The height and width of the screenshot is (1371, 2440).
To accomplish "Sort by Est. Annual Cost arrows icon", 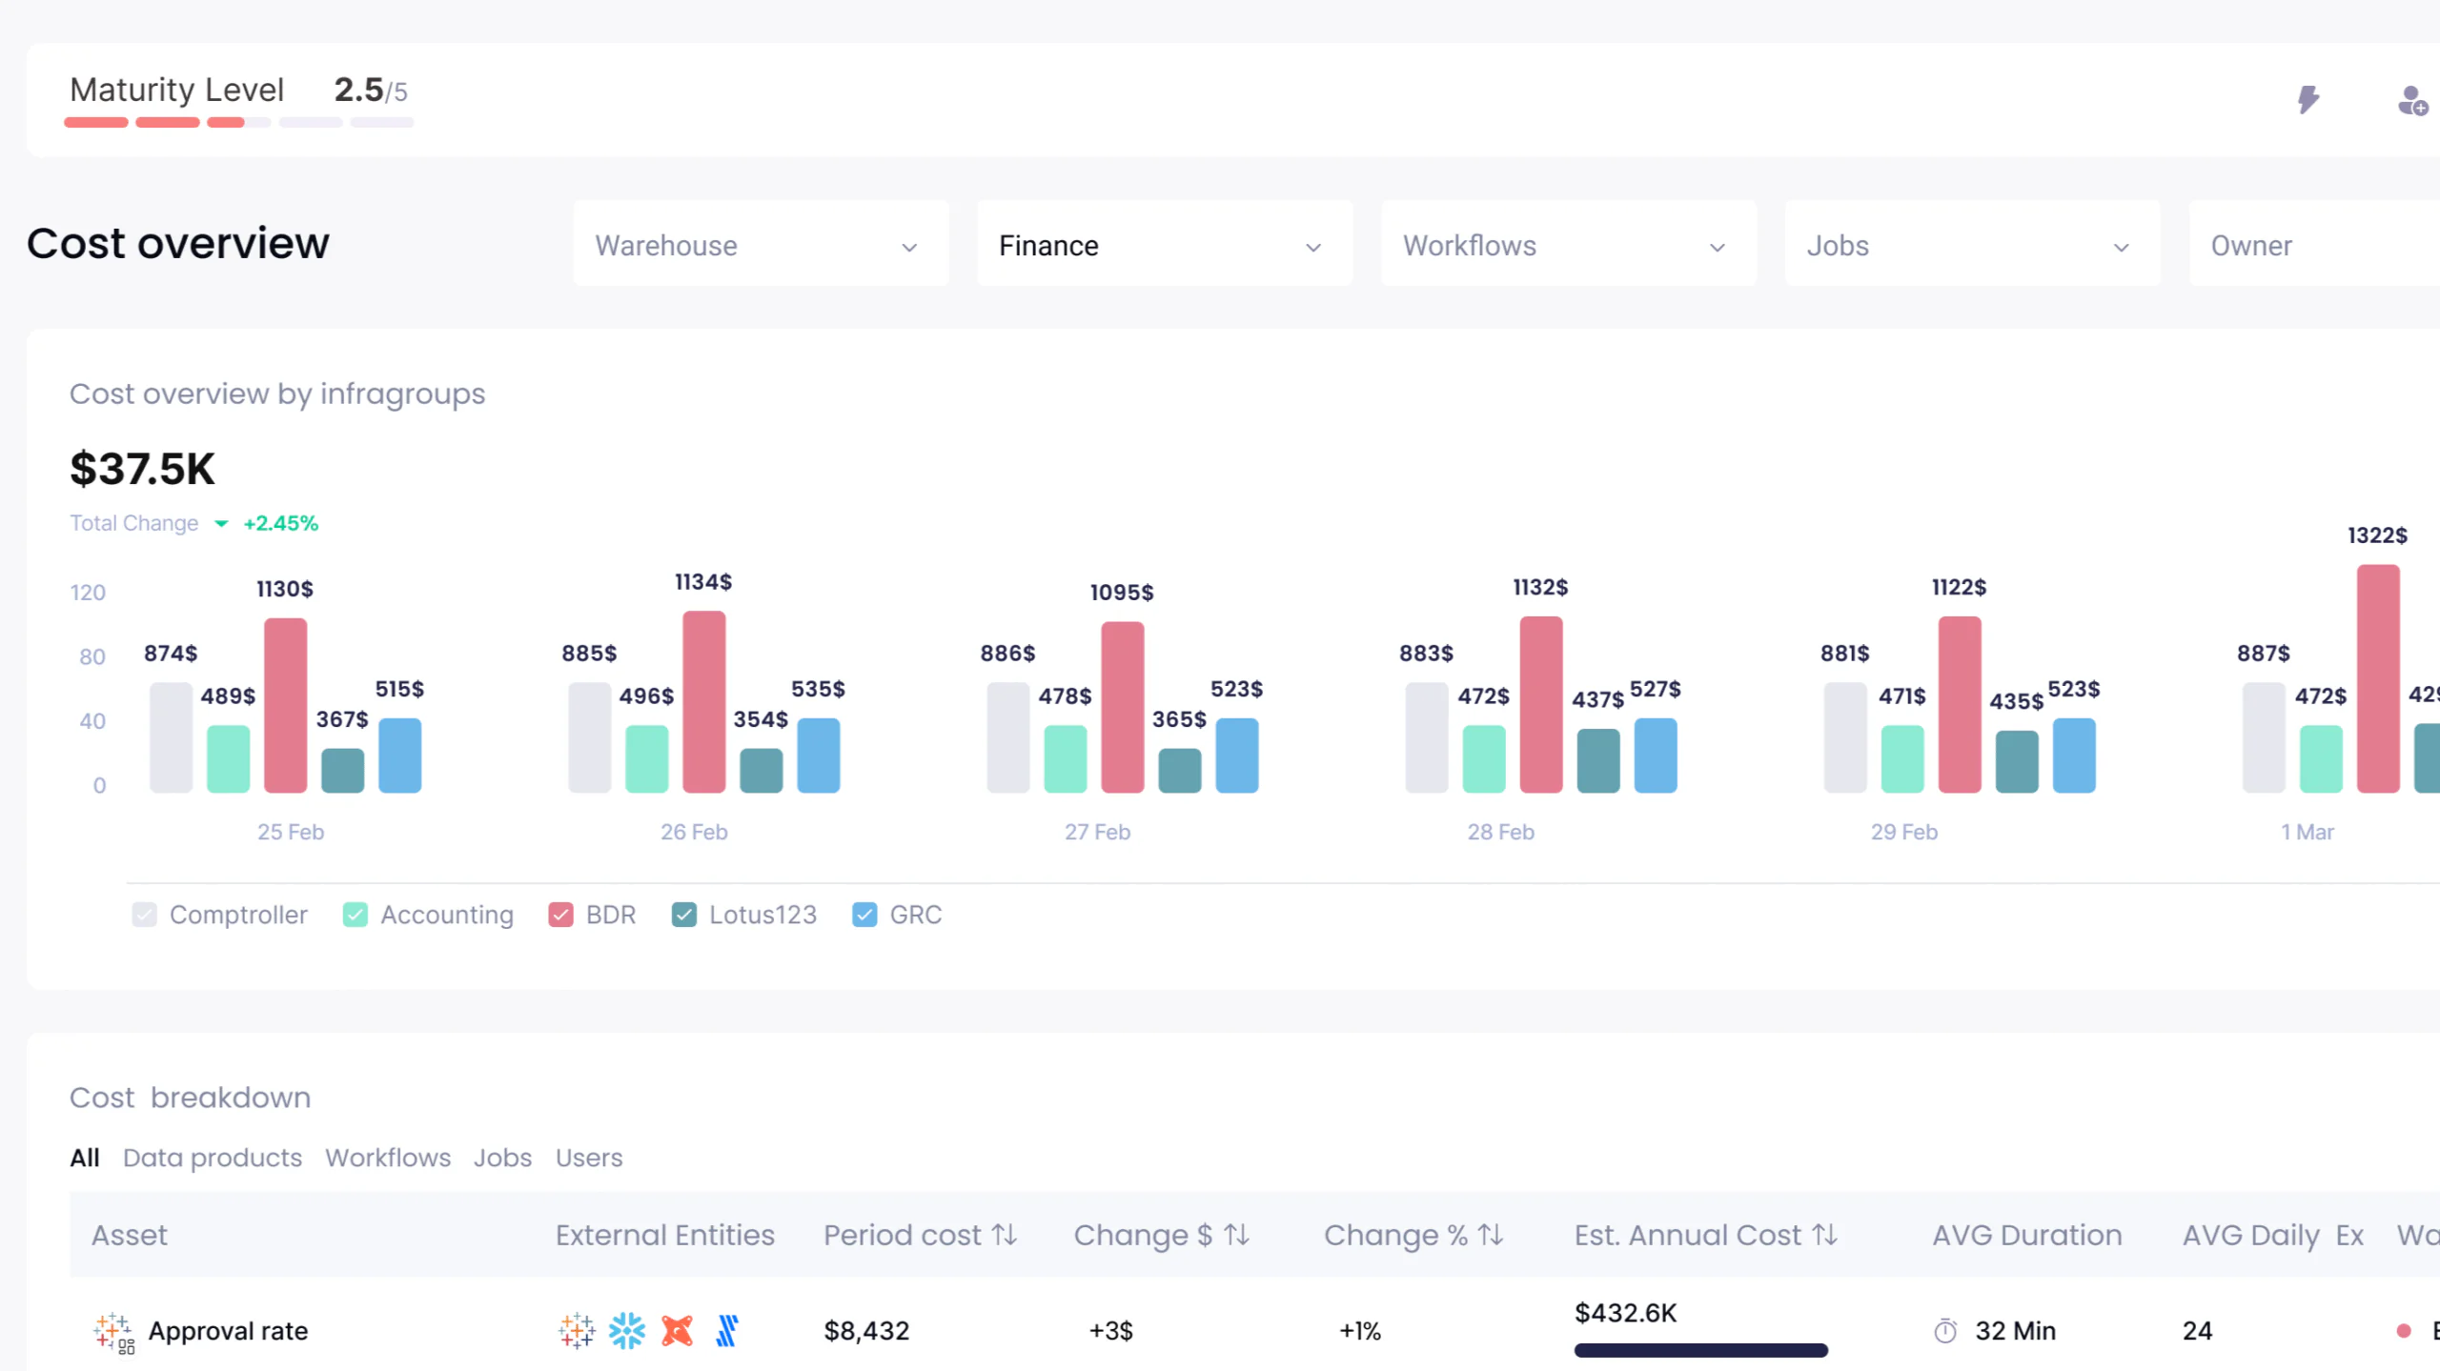I will coord(1825,1235).
